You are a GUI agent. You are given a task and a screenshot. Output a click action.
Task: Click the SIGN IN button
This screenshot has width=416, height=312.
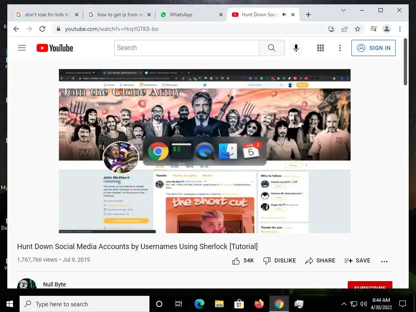[373, 48]
